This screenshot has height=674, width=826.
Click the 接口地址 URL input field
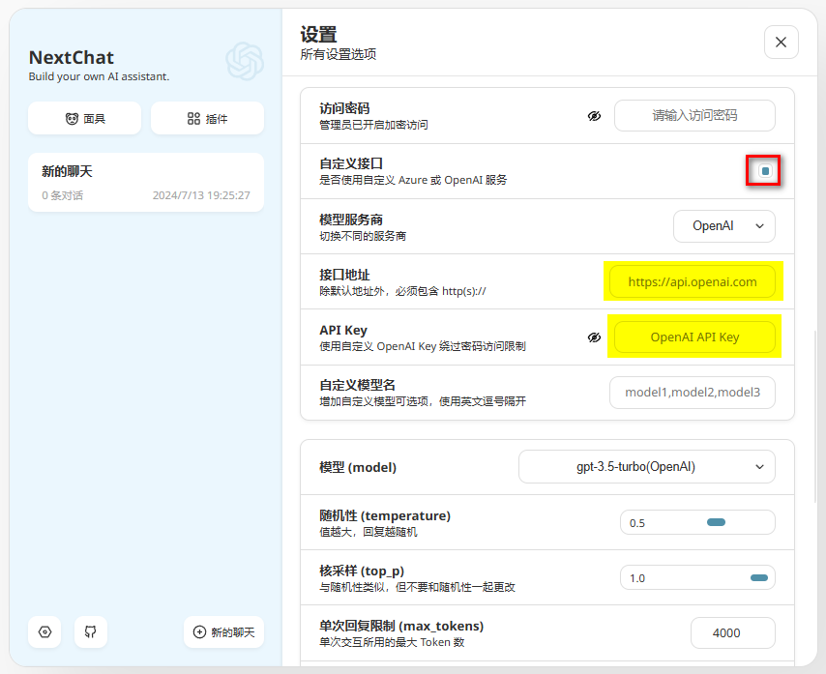pyautogui.click(x=693, y=281)
